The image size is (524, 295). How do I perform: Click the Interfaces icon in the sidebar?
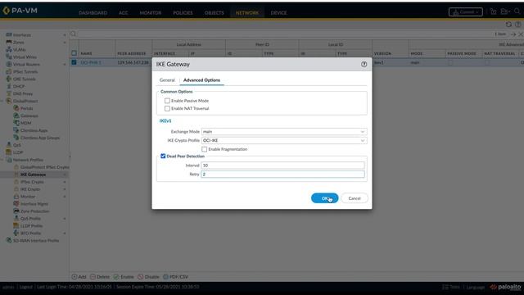pos(9,34)
